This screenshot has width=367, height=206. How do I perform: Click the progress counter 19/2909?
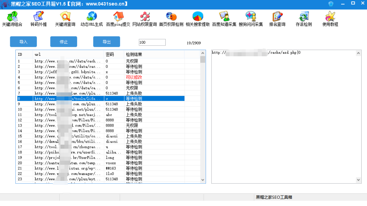pyautogui.click(x=194, y=43)
